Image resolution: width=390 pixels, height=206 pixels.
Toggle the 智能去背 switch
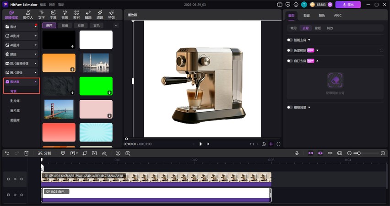point(290,40)
